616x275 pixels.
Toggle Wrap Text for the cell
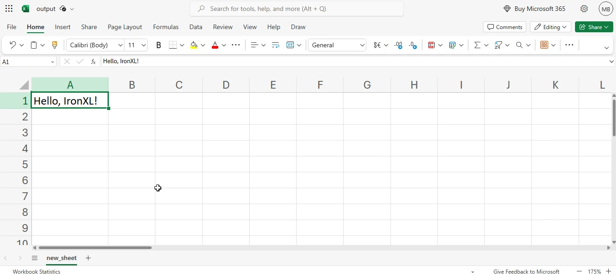[275, 45]
